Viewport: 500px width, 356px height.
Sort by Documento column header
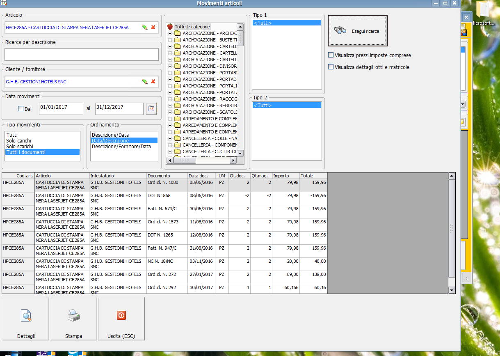tap(167, 176)
